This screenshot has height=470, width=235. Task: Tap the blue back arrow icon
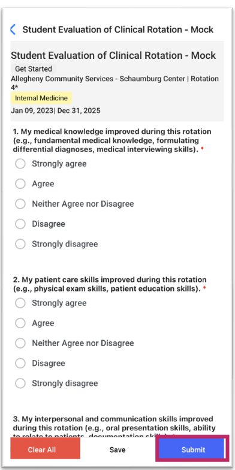click(13, 29)
